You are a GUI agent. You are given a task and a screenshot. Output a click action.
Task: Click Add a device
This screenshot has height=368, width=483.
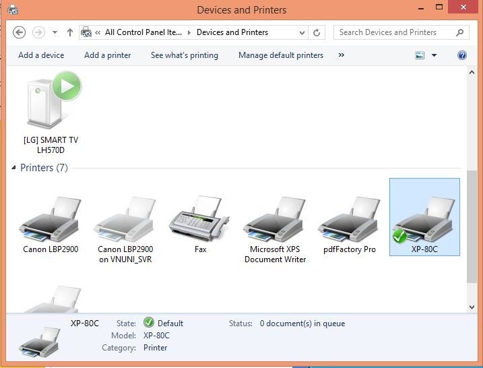41,55
